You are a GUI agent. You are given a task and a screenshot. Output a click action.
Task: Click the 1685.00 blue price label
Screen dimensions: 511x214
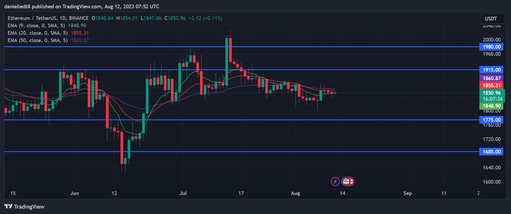coord(491,152)
